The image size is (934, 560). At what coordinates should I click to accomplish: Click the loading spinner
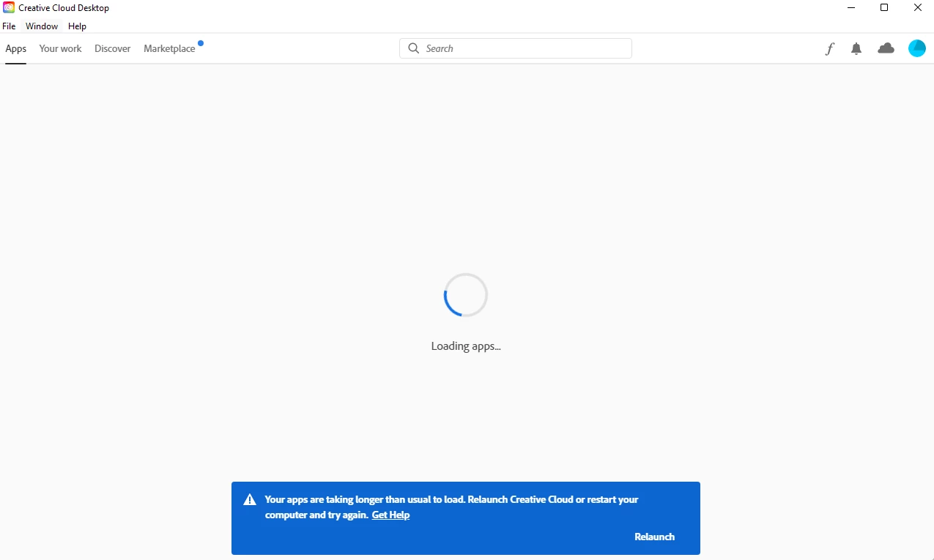(466, 295)
